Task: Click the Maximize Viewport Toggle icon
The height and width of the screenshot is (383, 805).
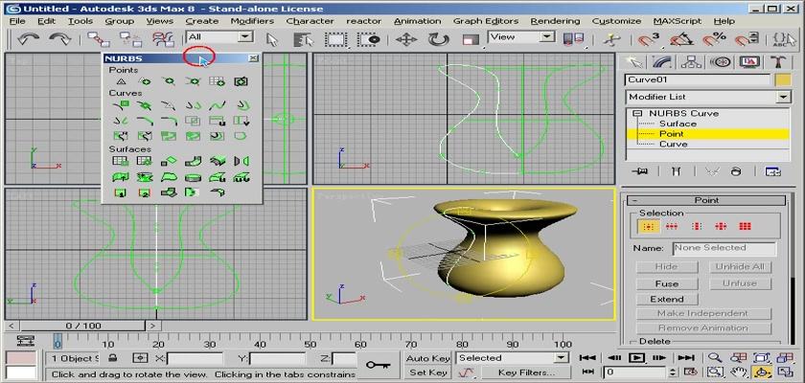Action: point(786,372)
